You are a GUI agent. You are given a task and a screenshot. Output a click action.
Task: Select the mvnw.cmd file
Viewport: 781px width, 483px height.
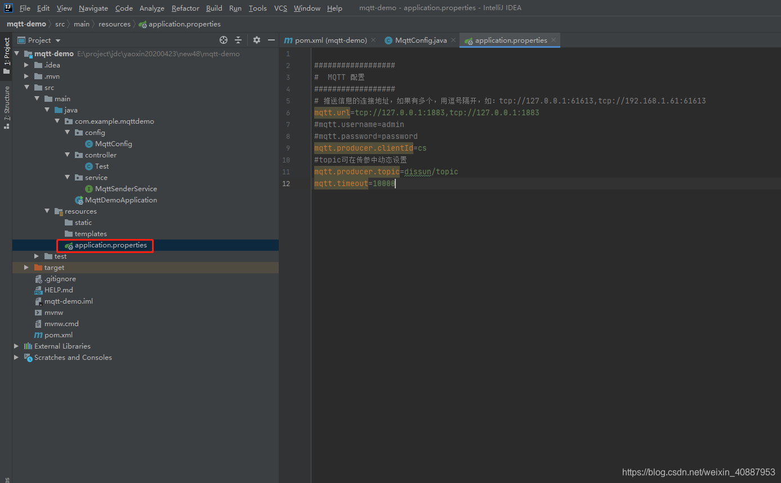[x=61, y=324]
